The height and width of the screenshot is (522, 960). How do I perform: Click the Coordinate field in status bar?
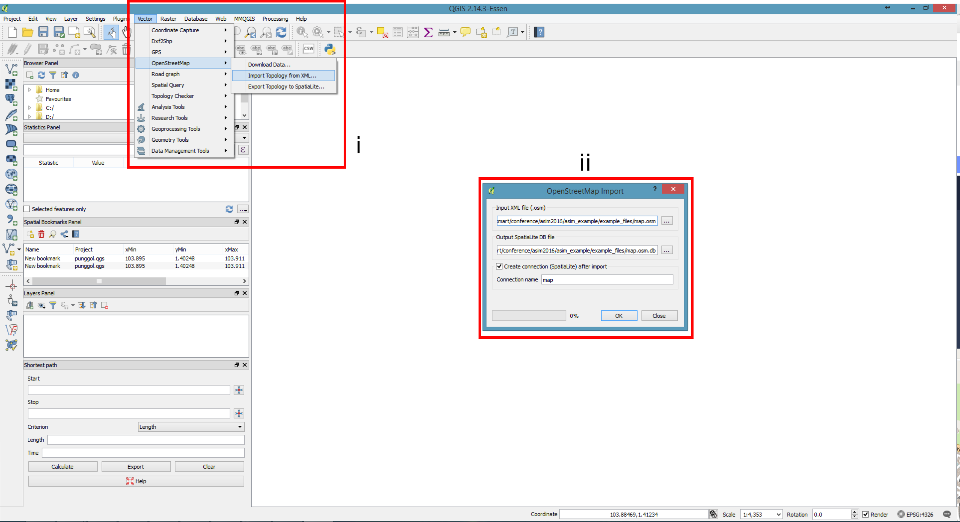point(633,515)
